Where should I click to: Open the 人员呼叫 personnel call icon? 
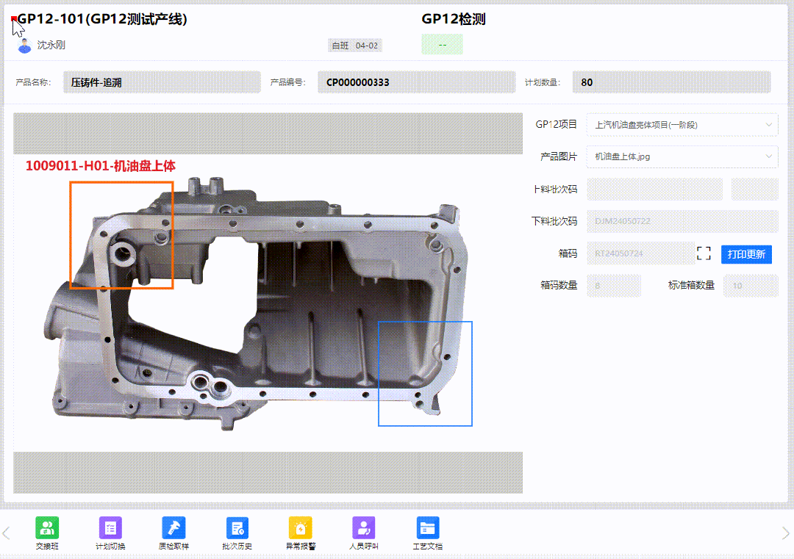(x=363, y=527)
